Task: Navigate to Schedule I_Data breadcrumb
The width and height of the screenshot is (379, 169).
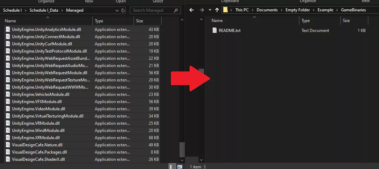Action: coord(44,10)
